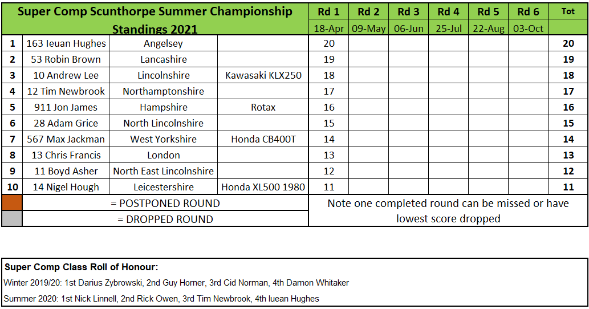Select the 163 Ieuan Hughes rider cell
589x309 pixels.
click(x=66, y=43)
